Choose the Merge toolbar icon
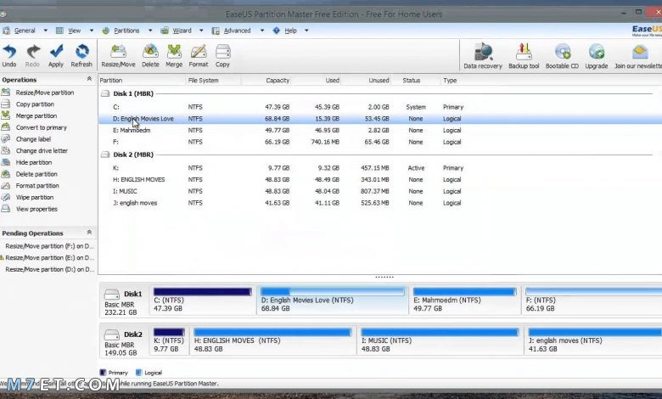The width and height of the screenshot is (662, 399). [174, 56]
